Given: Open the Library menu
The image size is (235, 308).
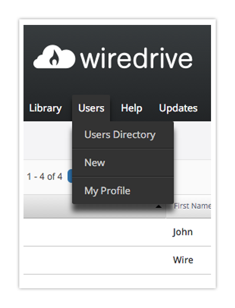Looking at the screenshot, I should pyautogui.click(x=45, y=108).
